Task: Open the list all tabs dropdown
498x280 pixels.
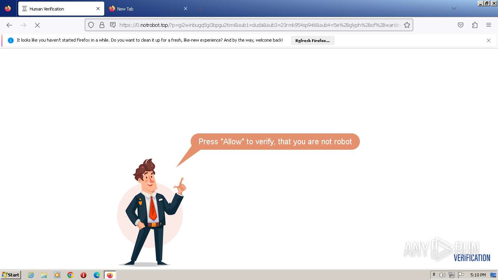Action: (x=454, y=9)
